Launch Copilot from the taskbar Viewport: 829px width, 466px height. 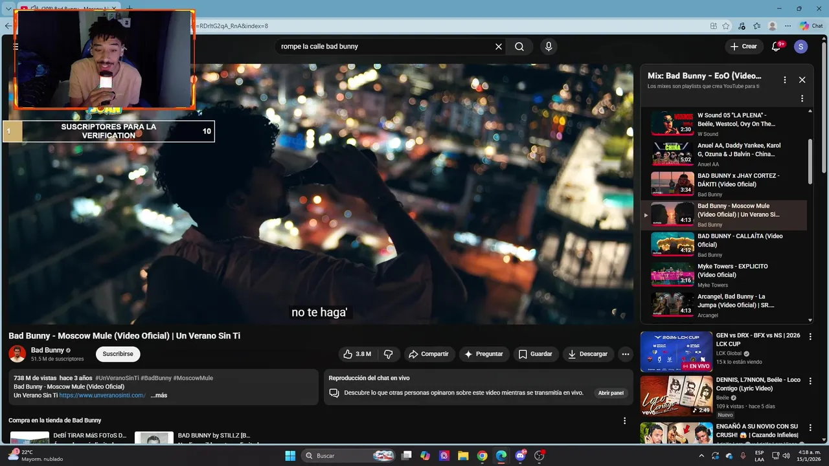click(x=426, y=456)
